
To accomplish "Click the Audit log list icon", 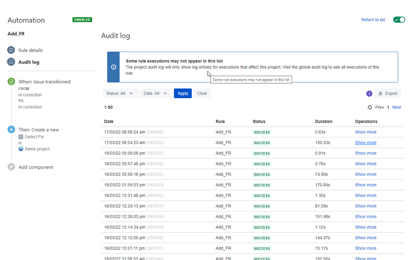I will click(x=11, y=62).
